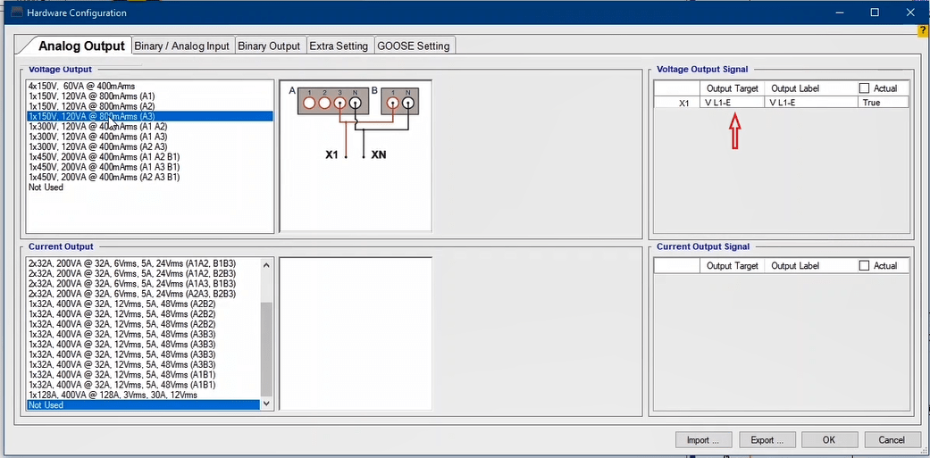Click the Hardware Configuration title bar icon

[x=15, y=12]
